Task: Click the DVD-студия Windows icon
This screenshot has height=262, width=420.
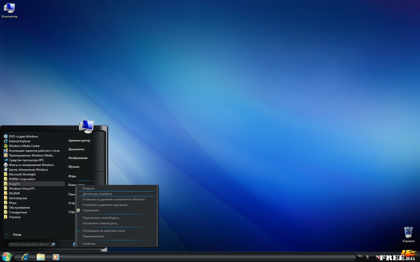Action: (x=6, y=136)
